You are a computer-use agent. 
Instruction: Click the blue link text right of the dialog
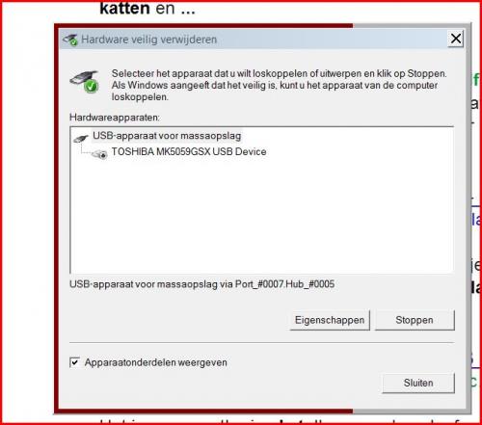click(x=476, y=220)
